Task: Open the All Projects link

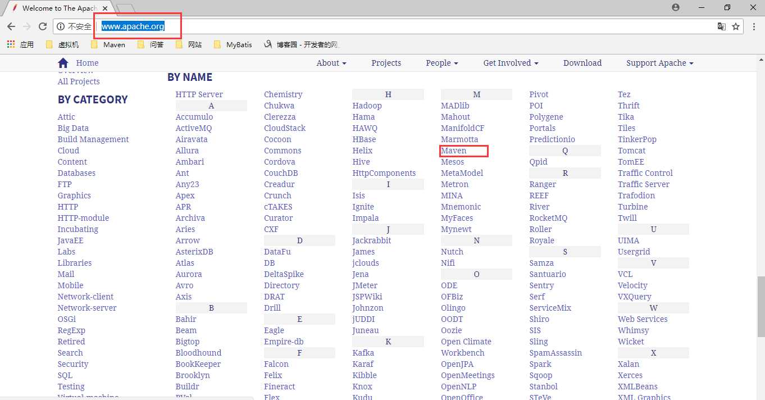Action: pos(79,81)
